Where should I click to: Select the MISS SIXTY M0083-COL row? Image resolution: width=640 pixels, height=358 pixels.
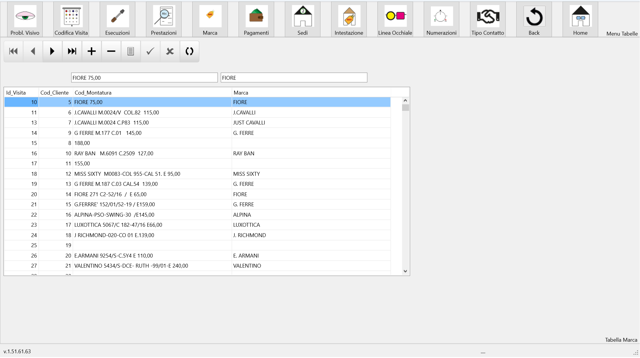(x=197, y=174)
